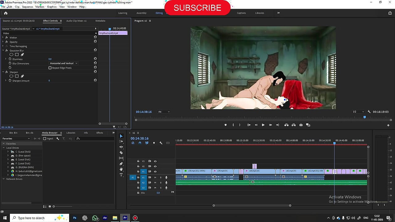The image size is (395, 222).
Task: Expand the Opacity effect properties
Action: pyautogui.click(x=3, y=42)
